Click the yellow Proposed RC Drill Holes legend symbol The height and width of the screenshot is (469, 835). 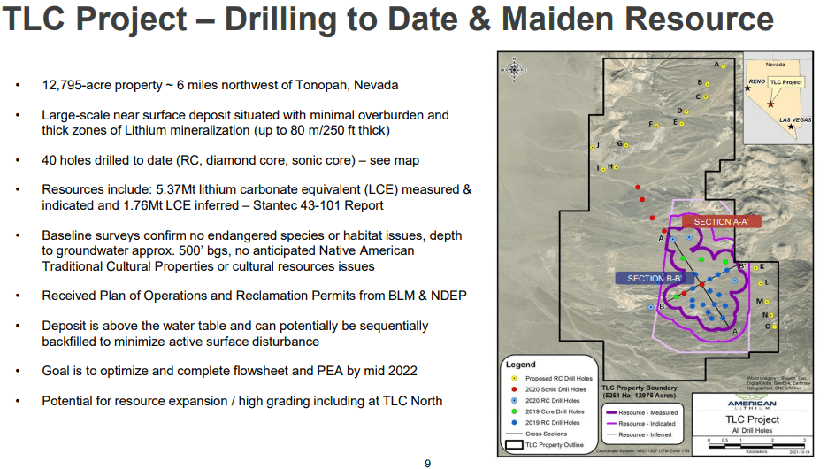(x=514, y=379)
